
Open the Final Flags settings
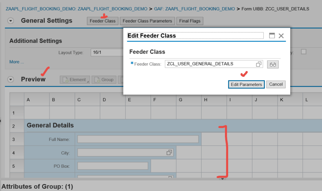tap(190, 21)
